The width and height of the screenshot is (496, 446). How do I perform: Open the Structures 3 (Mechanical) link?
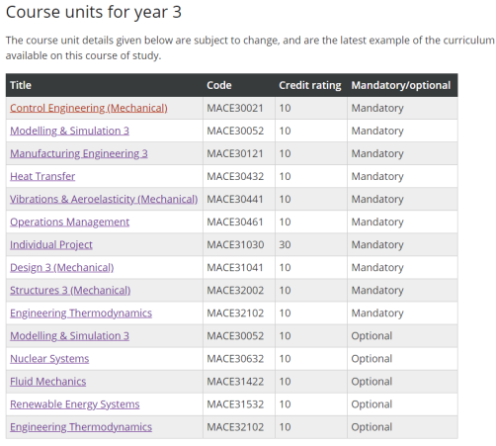[x=70, y=290]
